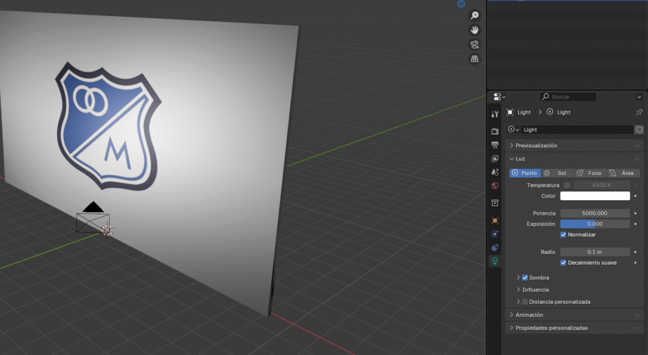Click the pan view hand icon
This screenshot has width=648, height=355.
point(474,30)
